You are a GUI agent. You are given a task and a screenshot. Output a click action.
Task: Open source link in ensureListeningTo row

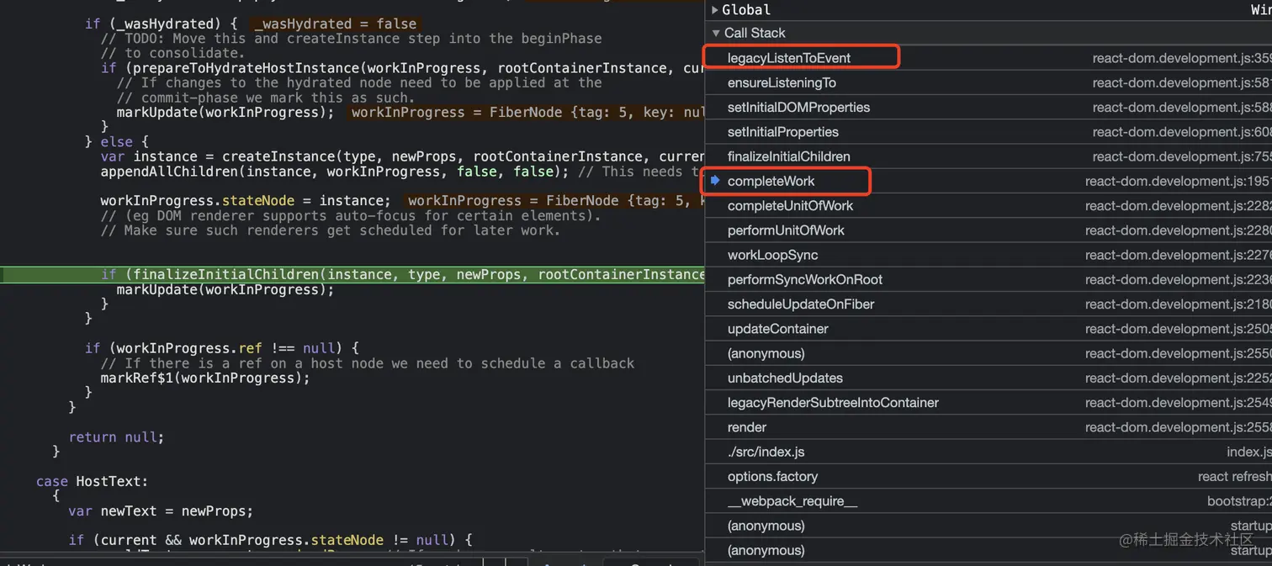[x=1182, y=82]
